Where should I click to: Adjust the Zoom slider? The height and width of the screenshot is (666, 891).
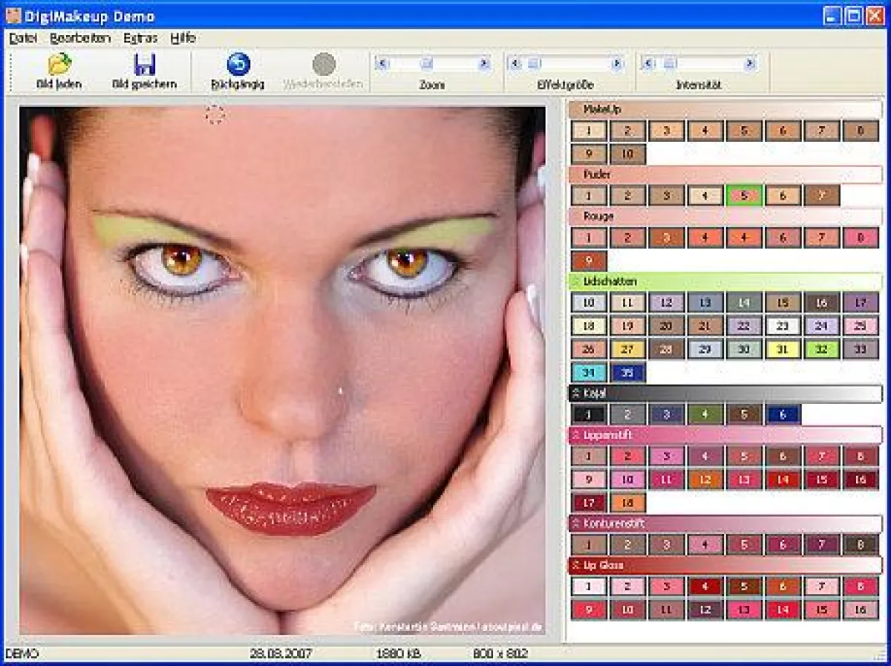point(425,62)
